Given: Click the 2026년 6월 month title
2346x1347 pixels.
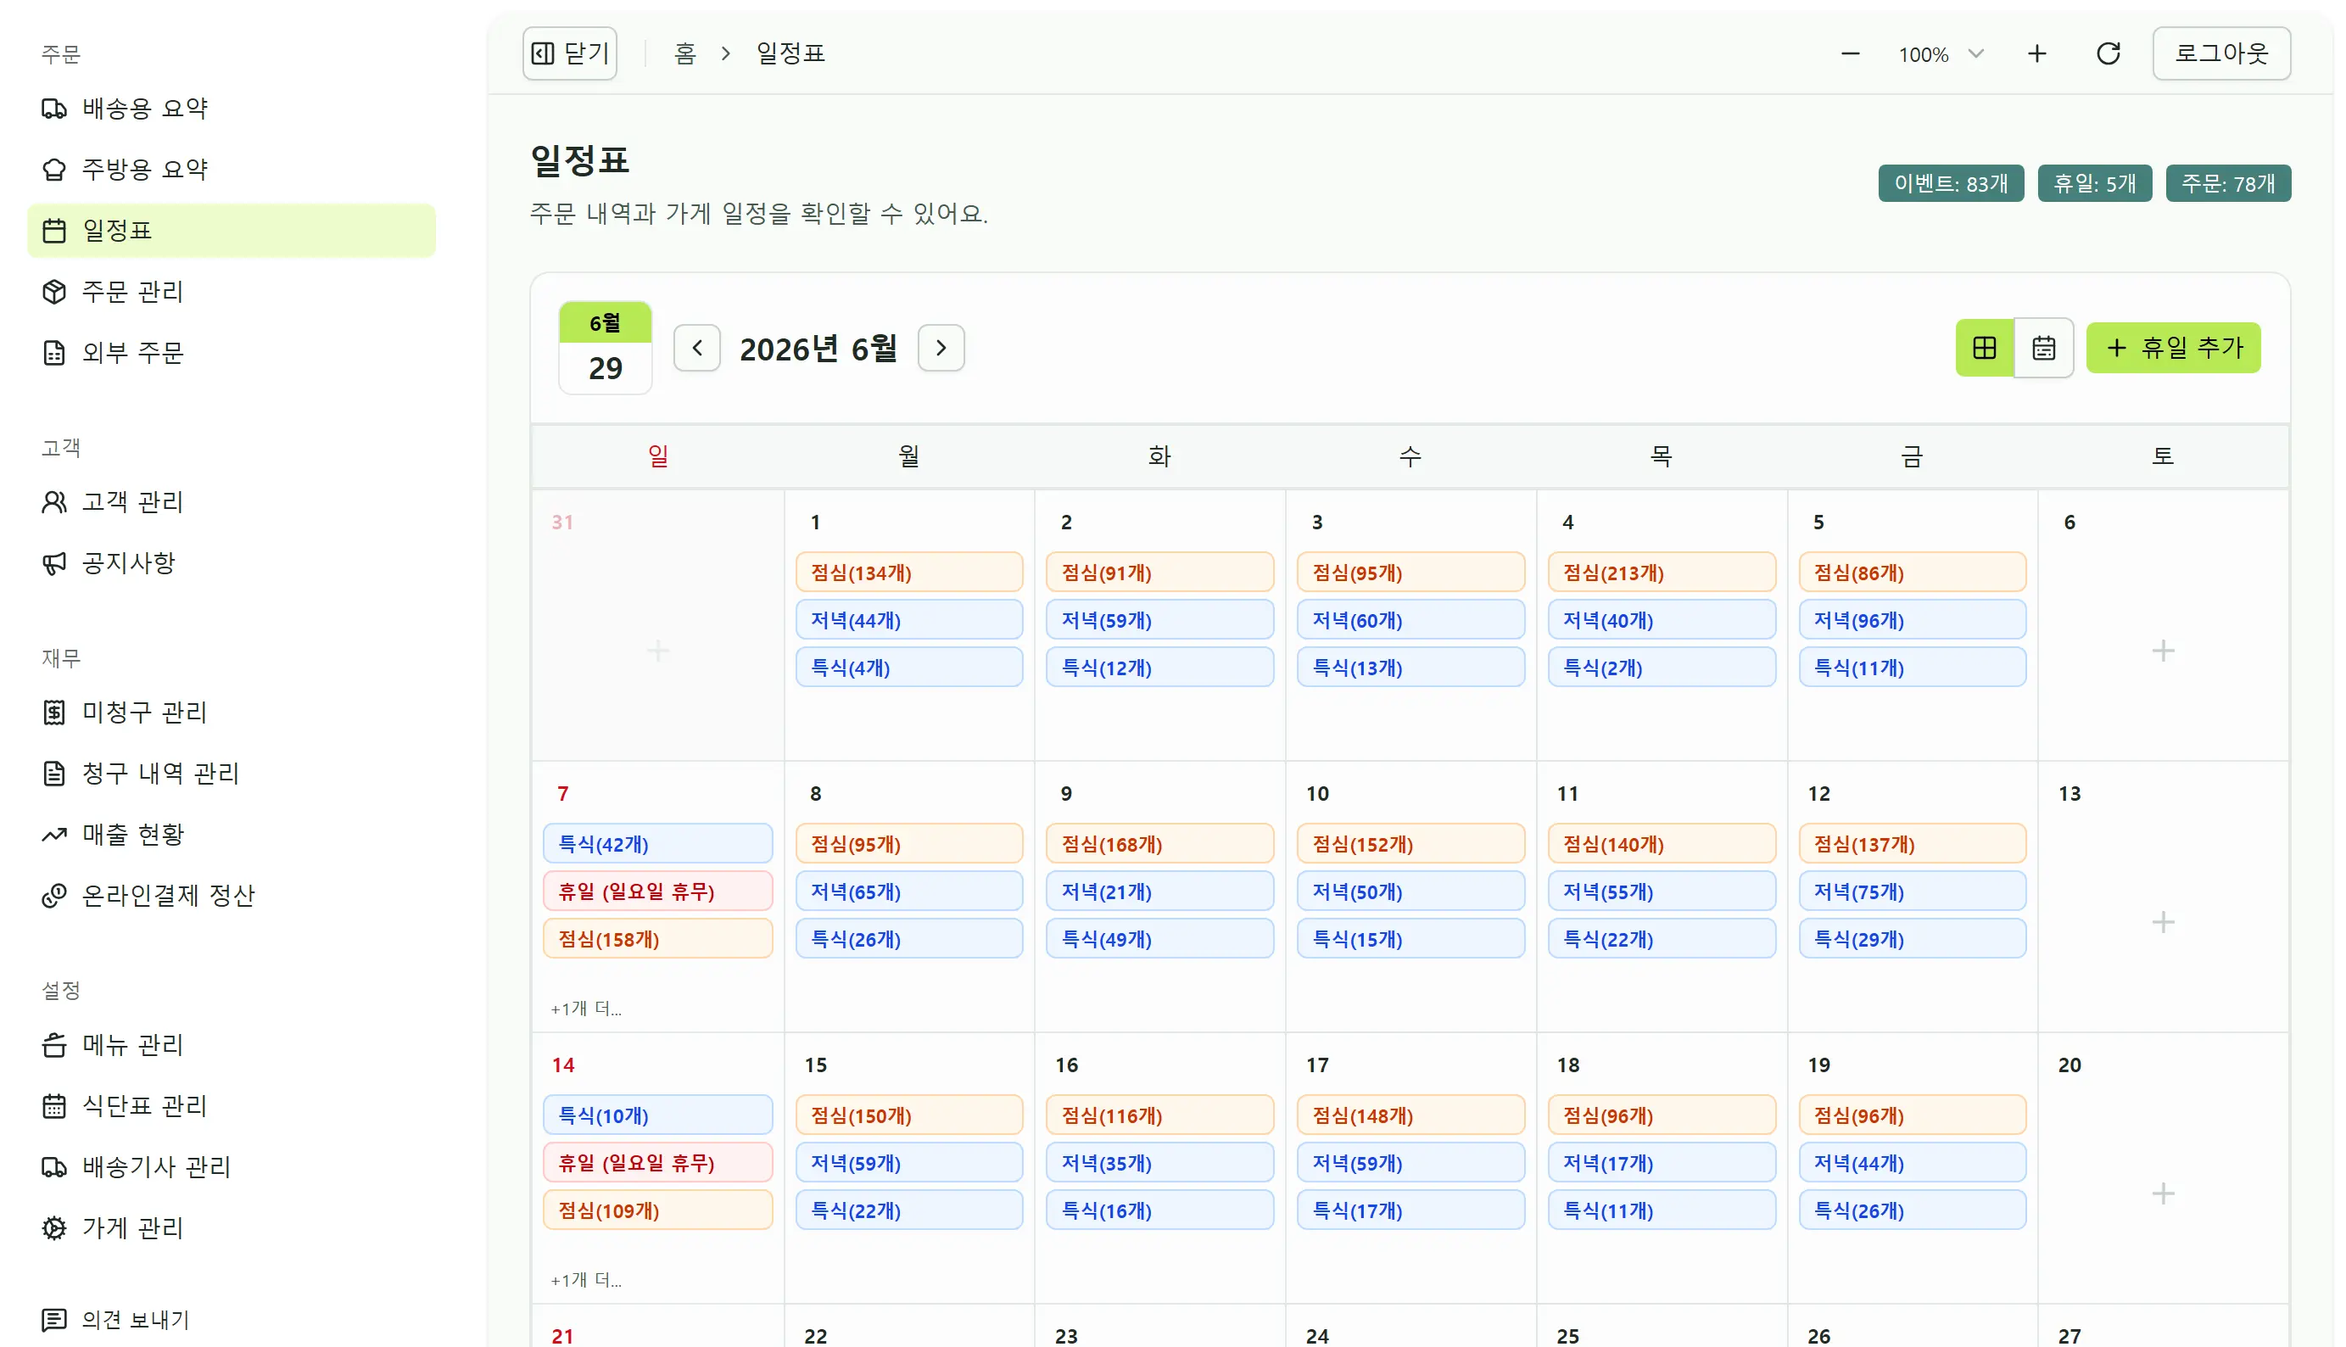Looking at the screenshot, I should [818, 349].
